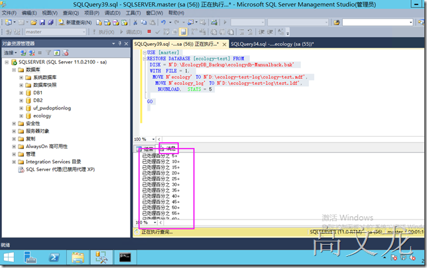The height and width of the screenshot is (268, 427).
Task: Click the Copy icon in toolbar
Action: click(x=144, y=23)
